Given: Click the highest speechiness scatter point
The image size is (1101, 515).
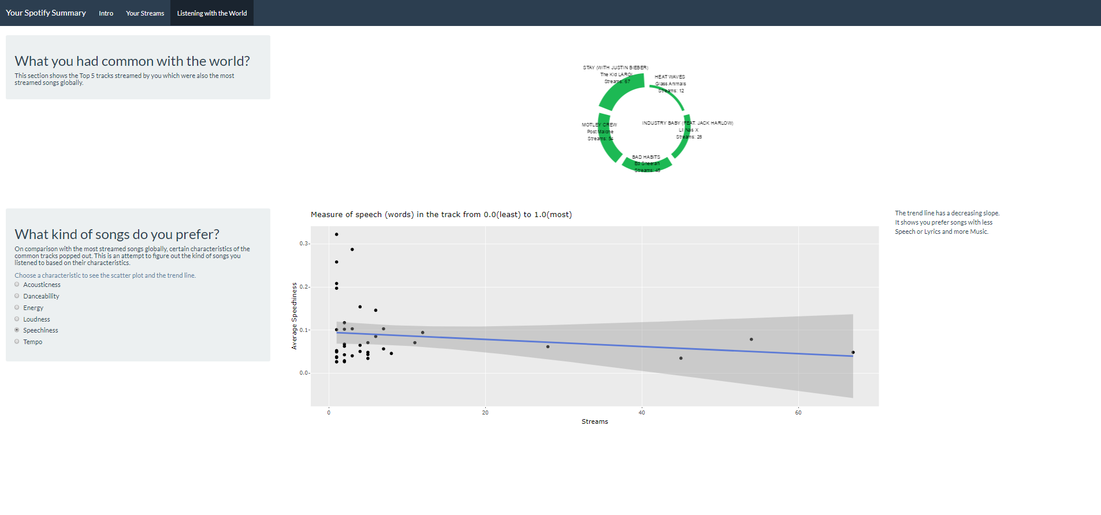Looking at the screenshot, I should point(336,234).
